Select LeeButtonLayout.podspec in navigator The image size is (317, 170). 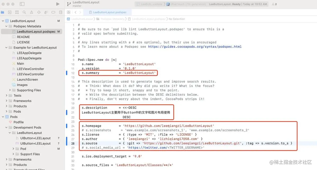pos(32,32)
